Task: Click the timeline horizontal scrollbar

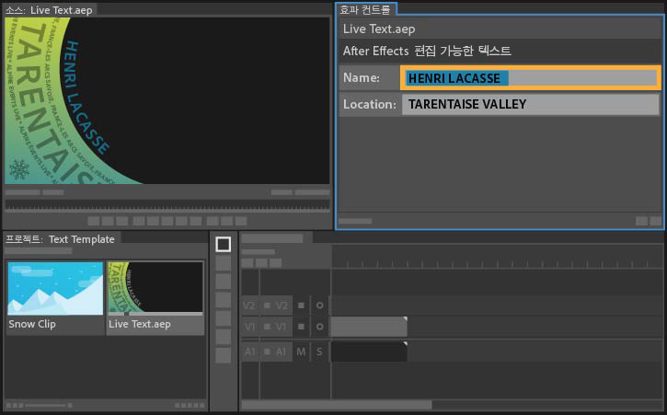Action: pyautogui.click(x=337, y=404)
